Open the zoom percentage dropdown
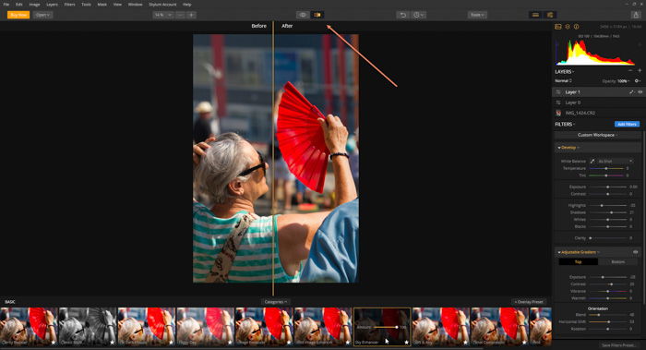Viewport: 646px width, 350px height. (163, 15)
